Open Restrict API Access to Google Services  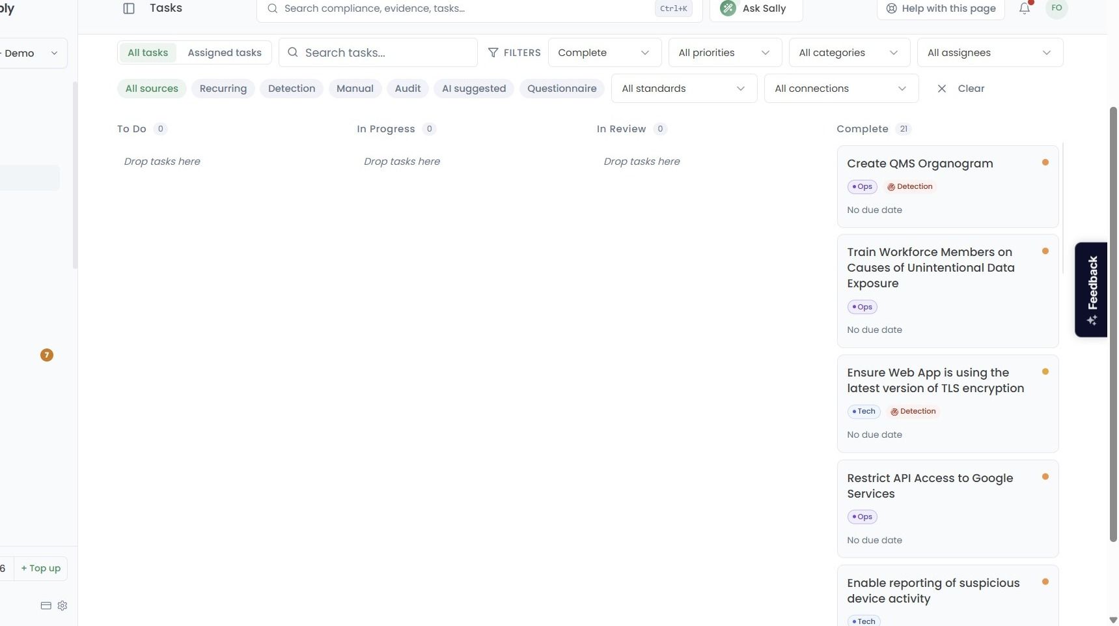pyautogui.click(x=948, y=509)
